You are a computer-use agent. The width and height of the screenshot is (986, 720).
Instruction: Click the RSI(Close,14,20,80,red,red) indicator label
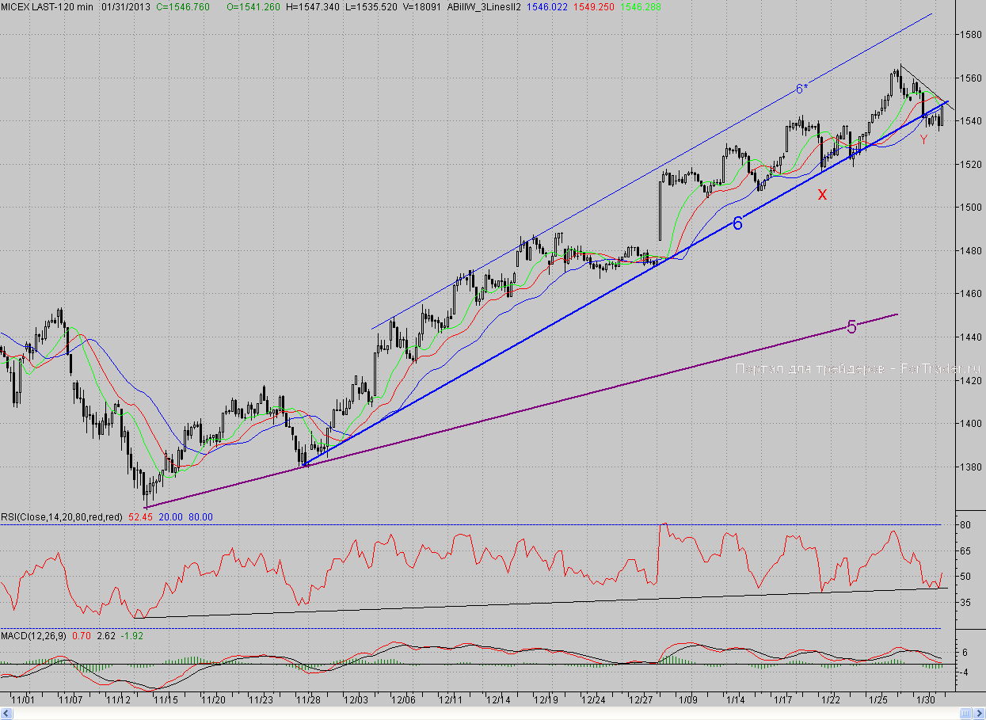pos(62,516)
